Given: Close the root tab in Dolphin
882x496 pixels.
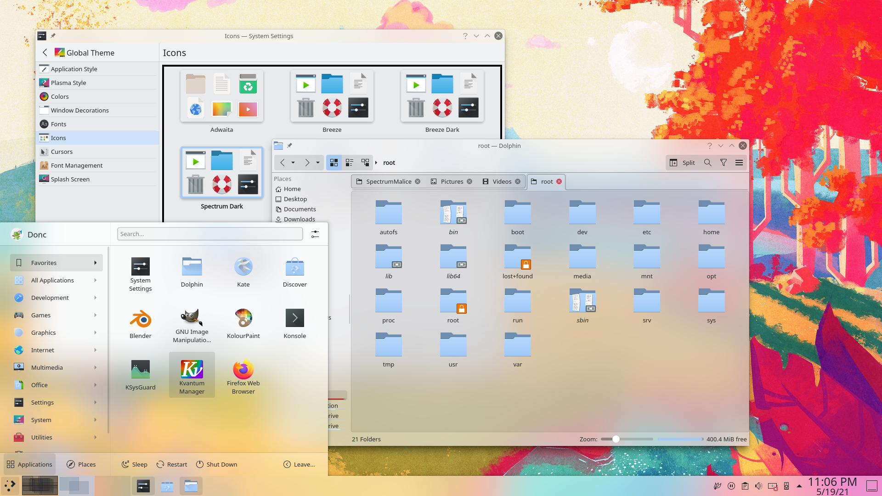Looking at the screenshot, I should point(559,181).
